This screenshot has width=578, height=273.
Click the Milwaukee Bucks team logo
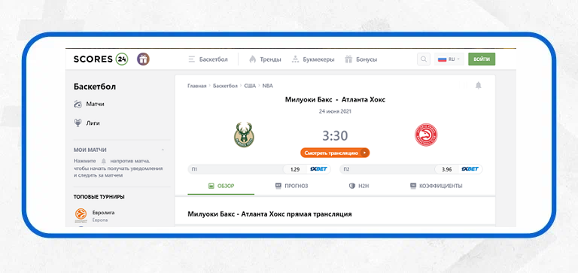pyautogui.click(x=244, y=135)
